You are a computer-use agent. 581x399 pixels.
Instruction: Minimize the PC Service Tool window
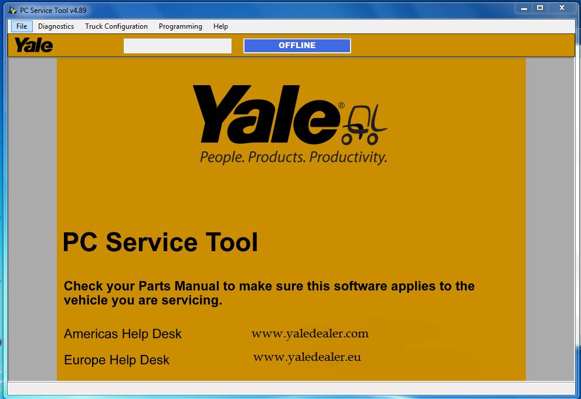pyautogui.click(x=524, y=8)
